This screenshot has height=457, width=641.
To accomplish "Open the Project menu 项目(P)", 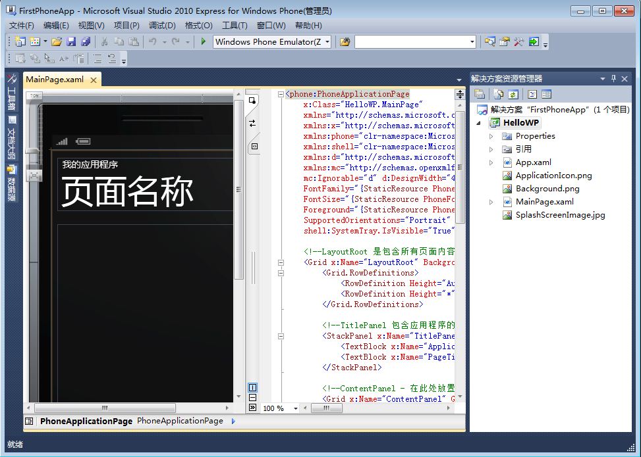I will tap(126, 25).
